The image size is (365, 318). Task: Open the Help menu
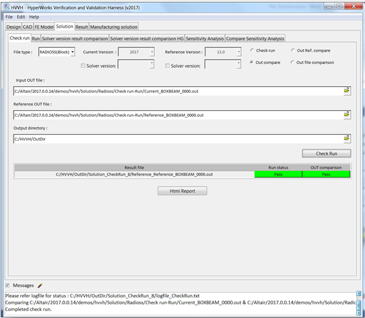(x=34, y=17)
